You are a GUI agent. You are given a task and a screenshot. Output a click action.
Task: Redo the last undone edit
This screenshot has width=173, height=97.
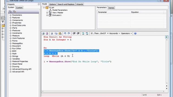(69, 33)
